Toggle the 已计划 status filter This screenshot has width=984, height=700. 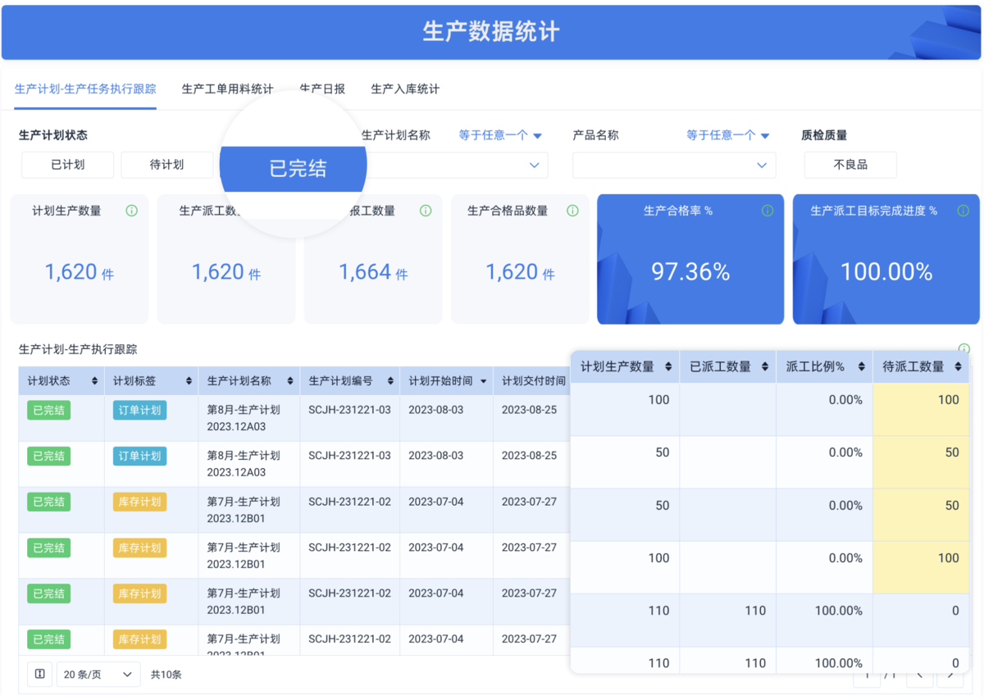(x=69, y=165)
